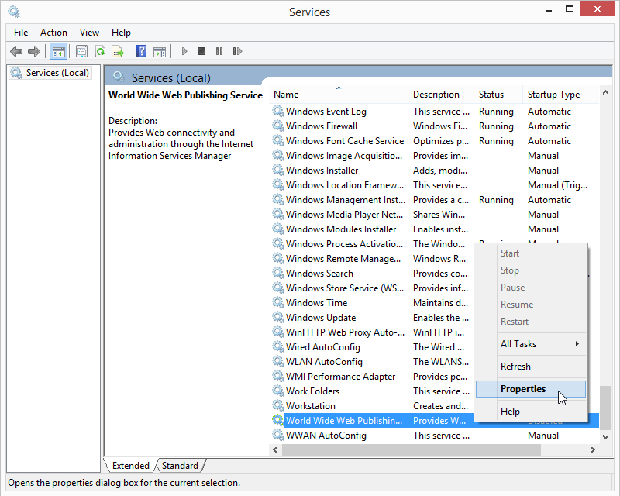The image size is (620, 496).
Task: Close the Services window
Action: tap(597, 9)
